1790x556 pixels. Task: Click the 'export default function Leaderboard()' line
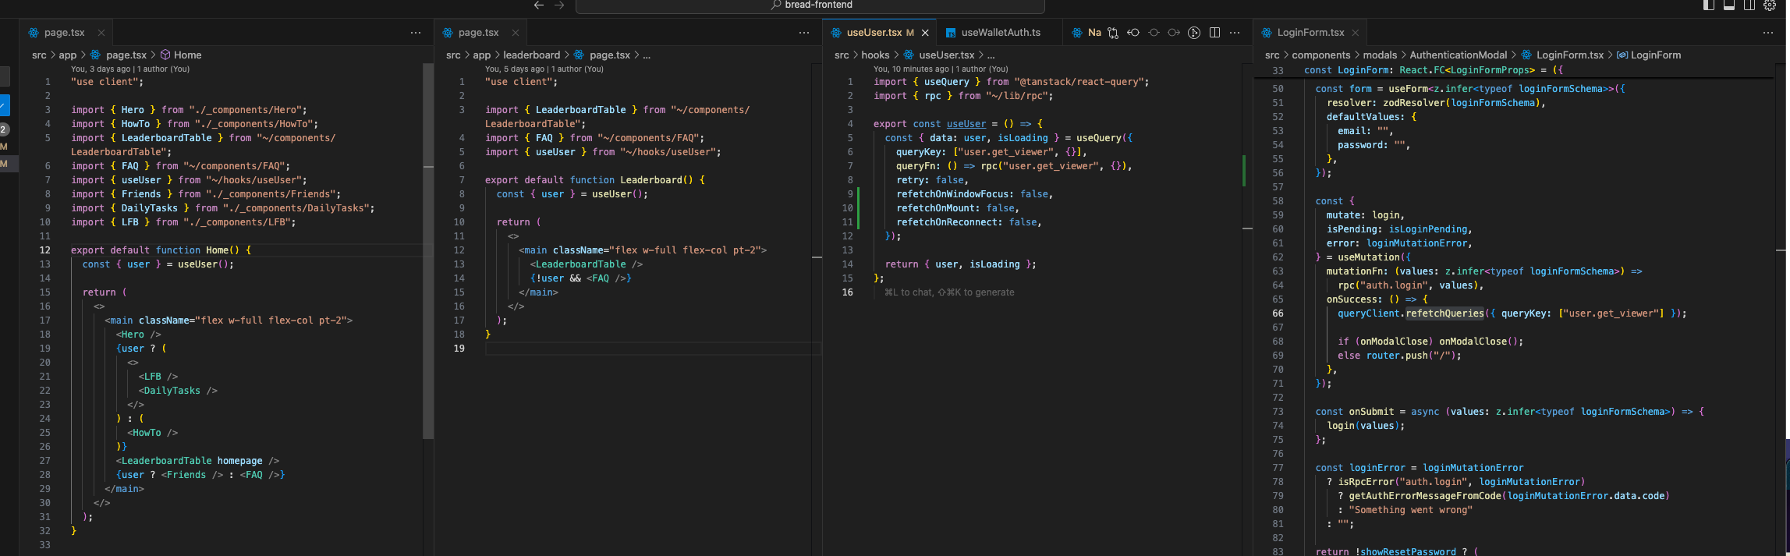[x=594, y=180]
